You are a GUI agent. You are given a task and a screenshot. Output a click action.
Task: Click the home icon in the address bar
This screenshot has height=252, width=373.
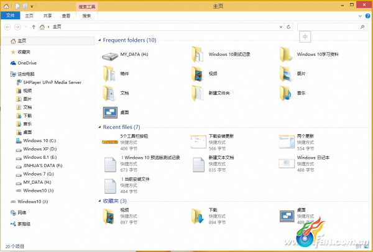42,27
